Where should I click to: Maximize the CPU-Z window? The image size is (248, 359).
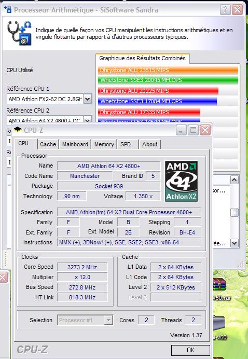tap(193, 130)
